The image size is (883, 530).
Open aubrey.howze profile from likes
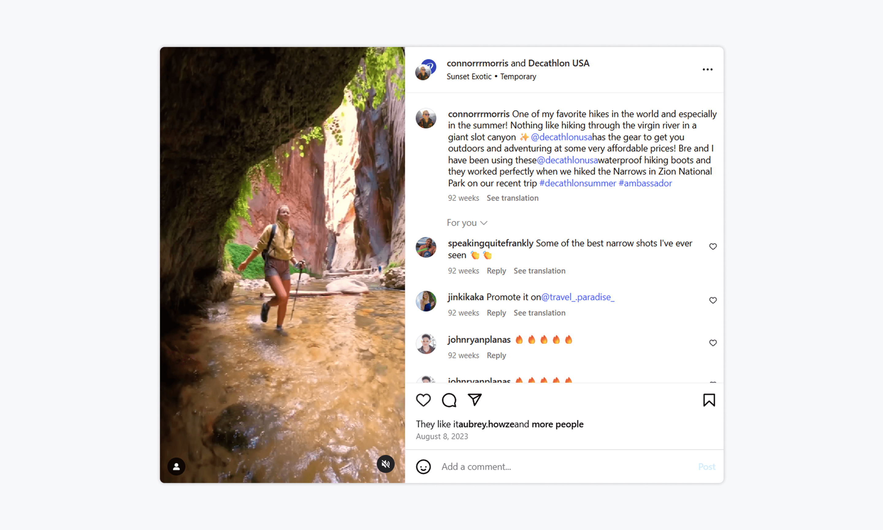pos(486,424)
